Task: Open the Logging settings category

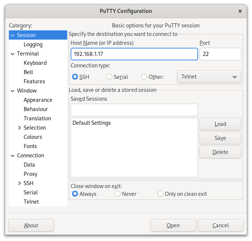Action: coord(33,44)
